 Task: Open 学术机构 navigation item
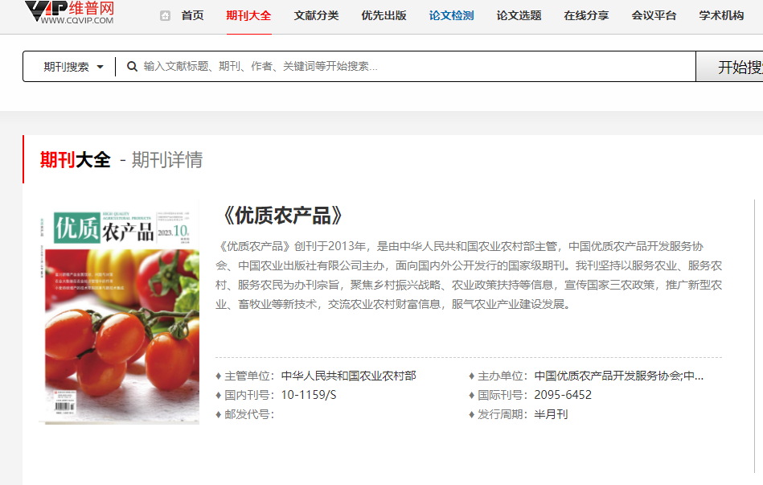point(722,15)
